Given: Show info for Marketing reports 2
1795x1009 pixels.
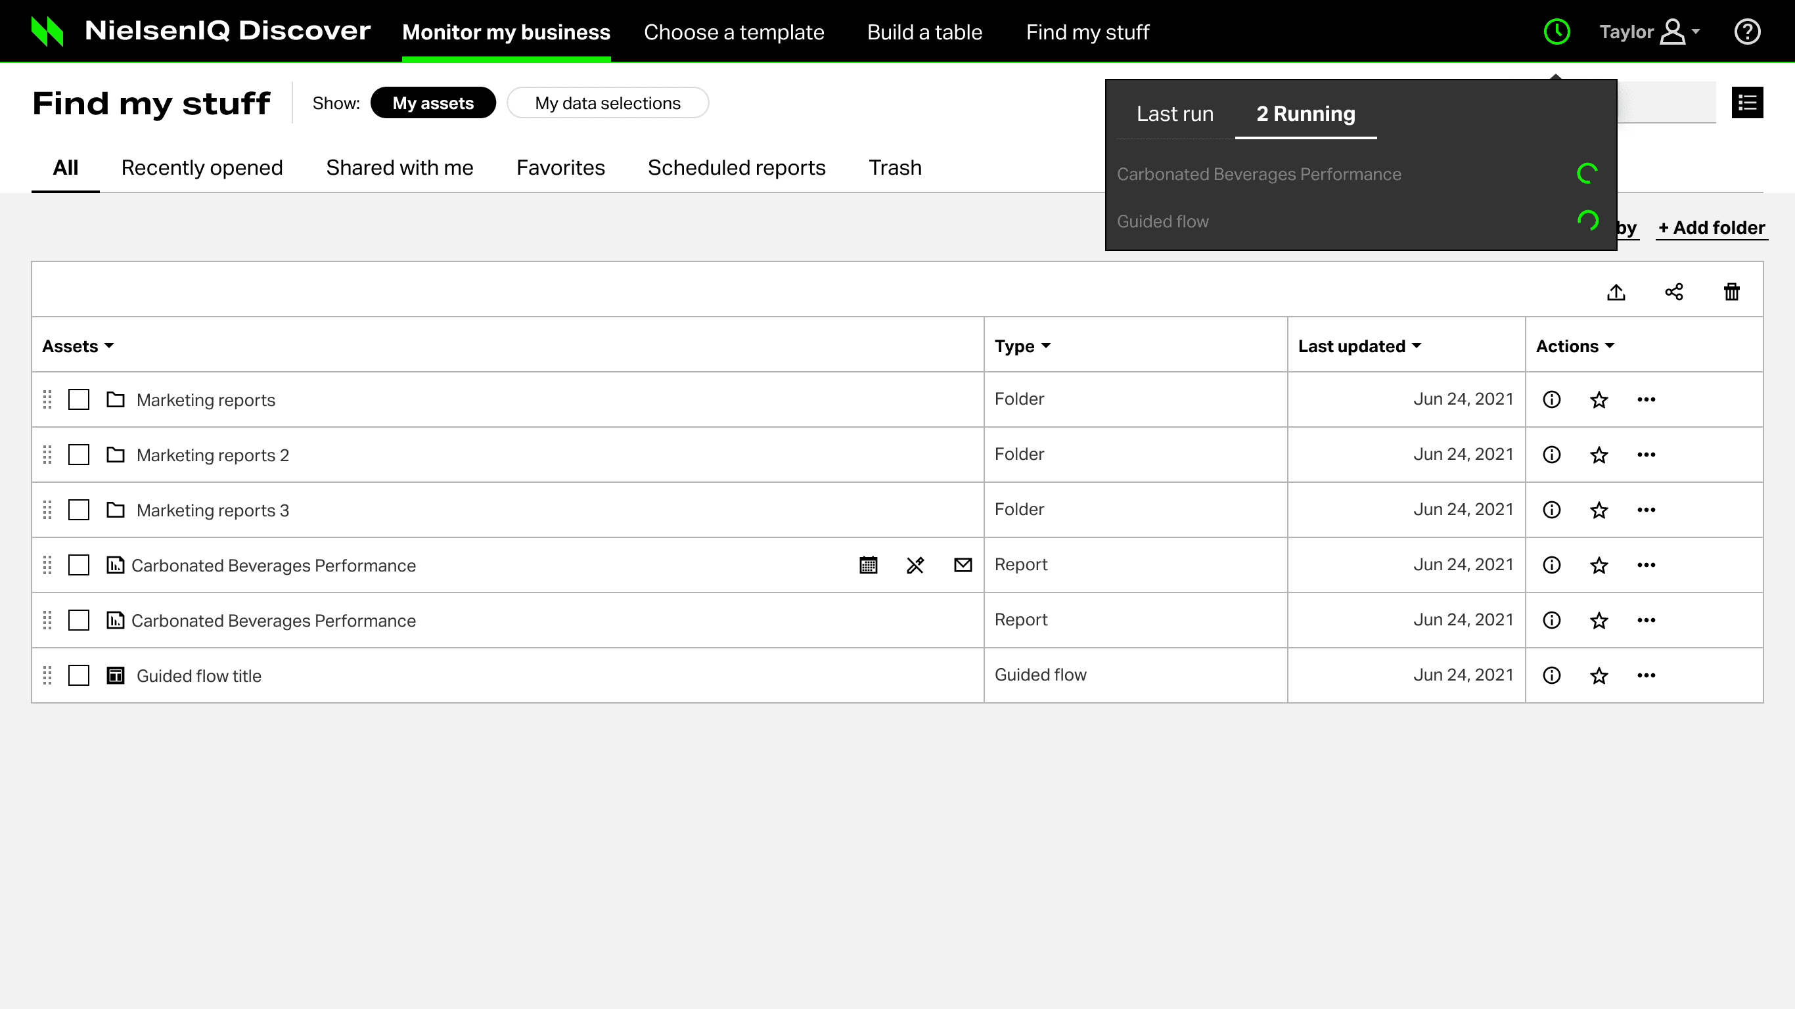Looking at the screenshot, I should coord(1551,455).
